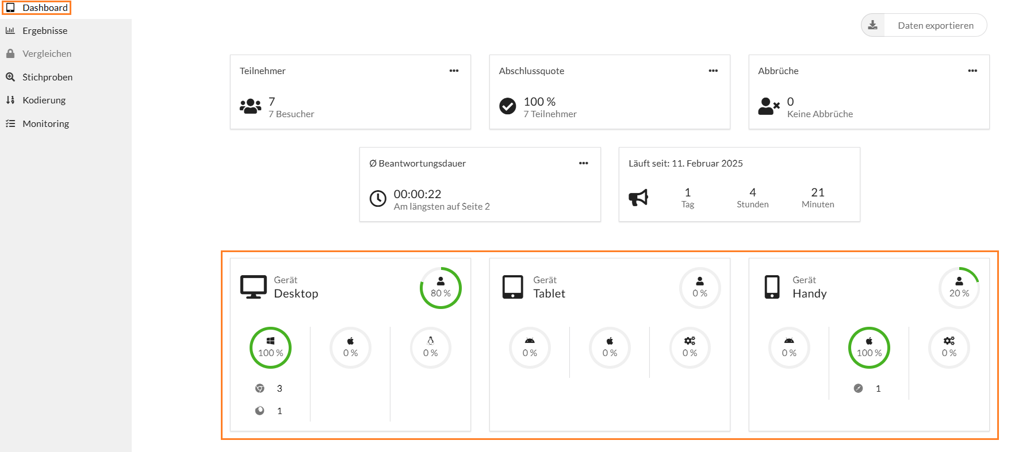Click the Daten exportieren button
The width and height of the screenshot is (1011, 452).
(924, 25)
